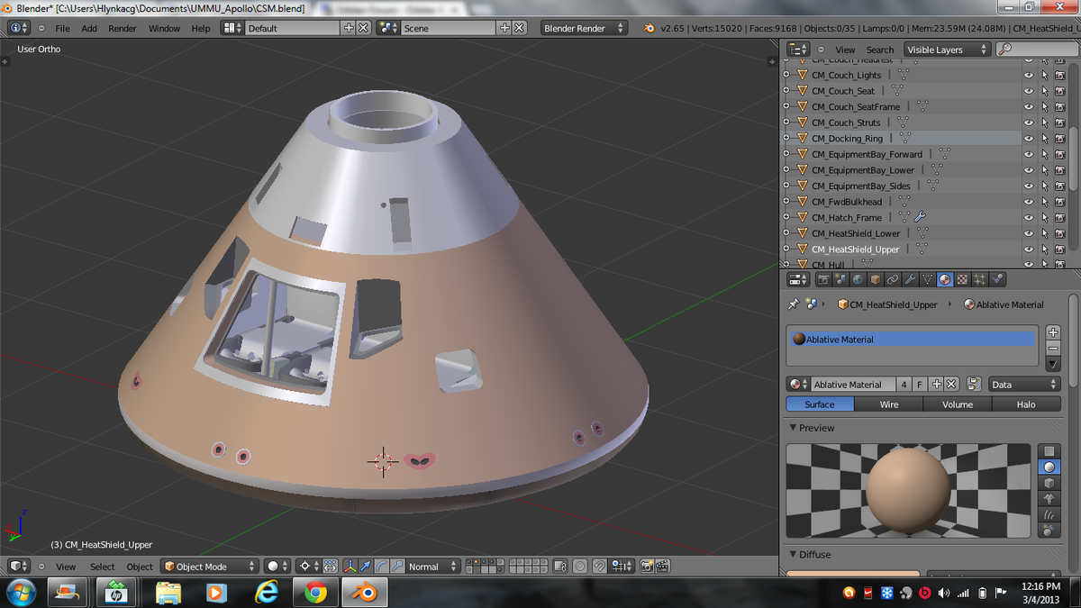
Task: Switch material type to Wire
Action: 889,404
